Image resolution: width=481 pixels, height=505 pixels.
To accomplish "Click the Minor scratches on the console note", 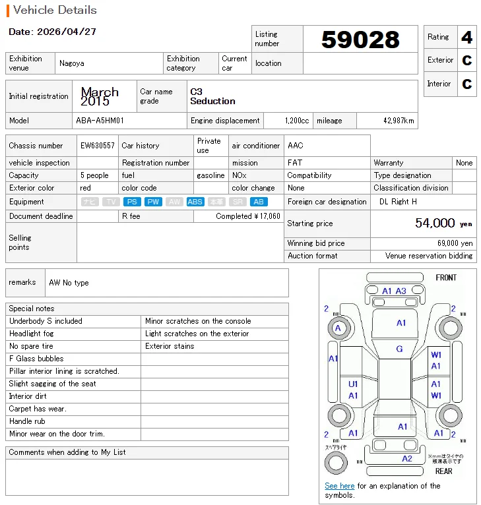I will (x=198, y=321).
